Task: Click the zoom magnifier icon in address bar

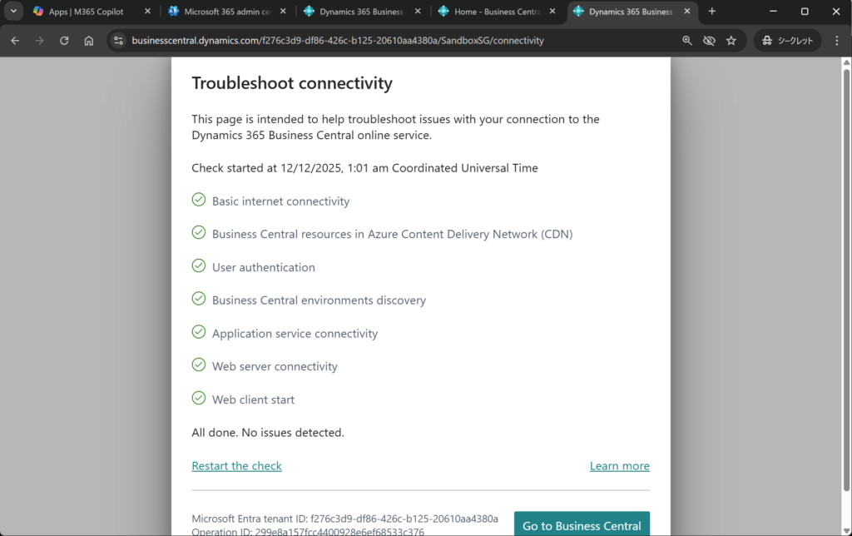Action: [687, 40]
